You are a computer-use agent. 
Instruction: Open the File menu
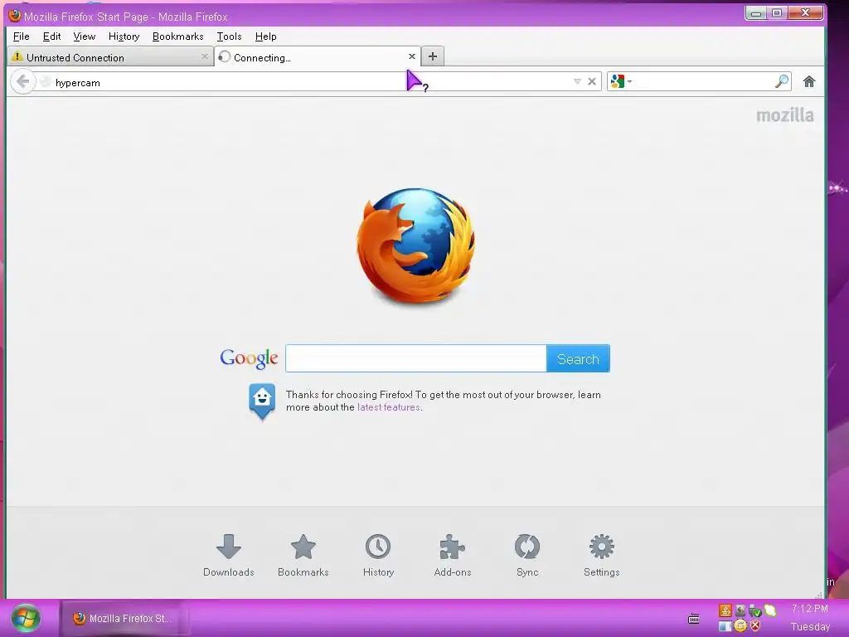point(21,36)
